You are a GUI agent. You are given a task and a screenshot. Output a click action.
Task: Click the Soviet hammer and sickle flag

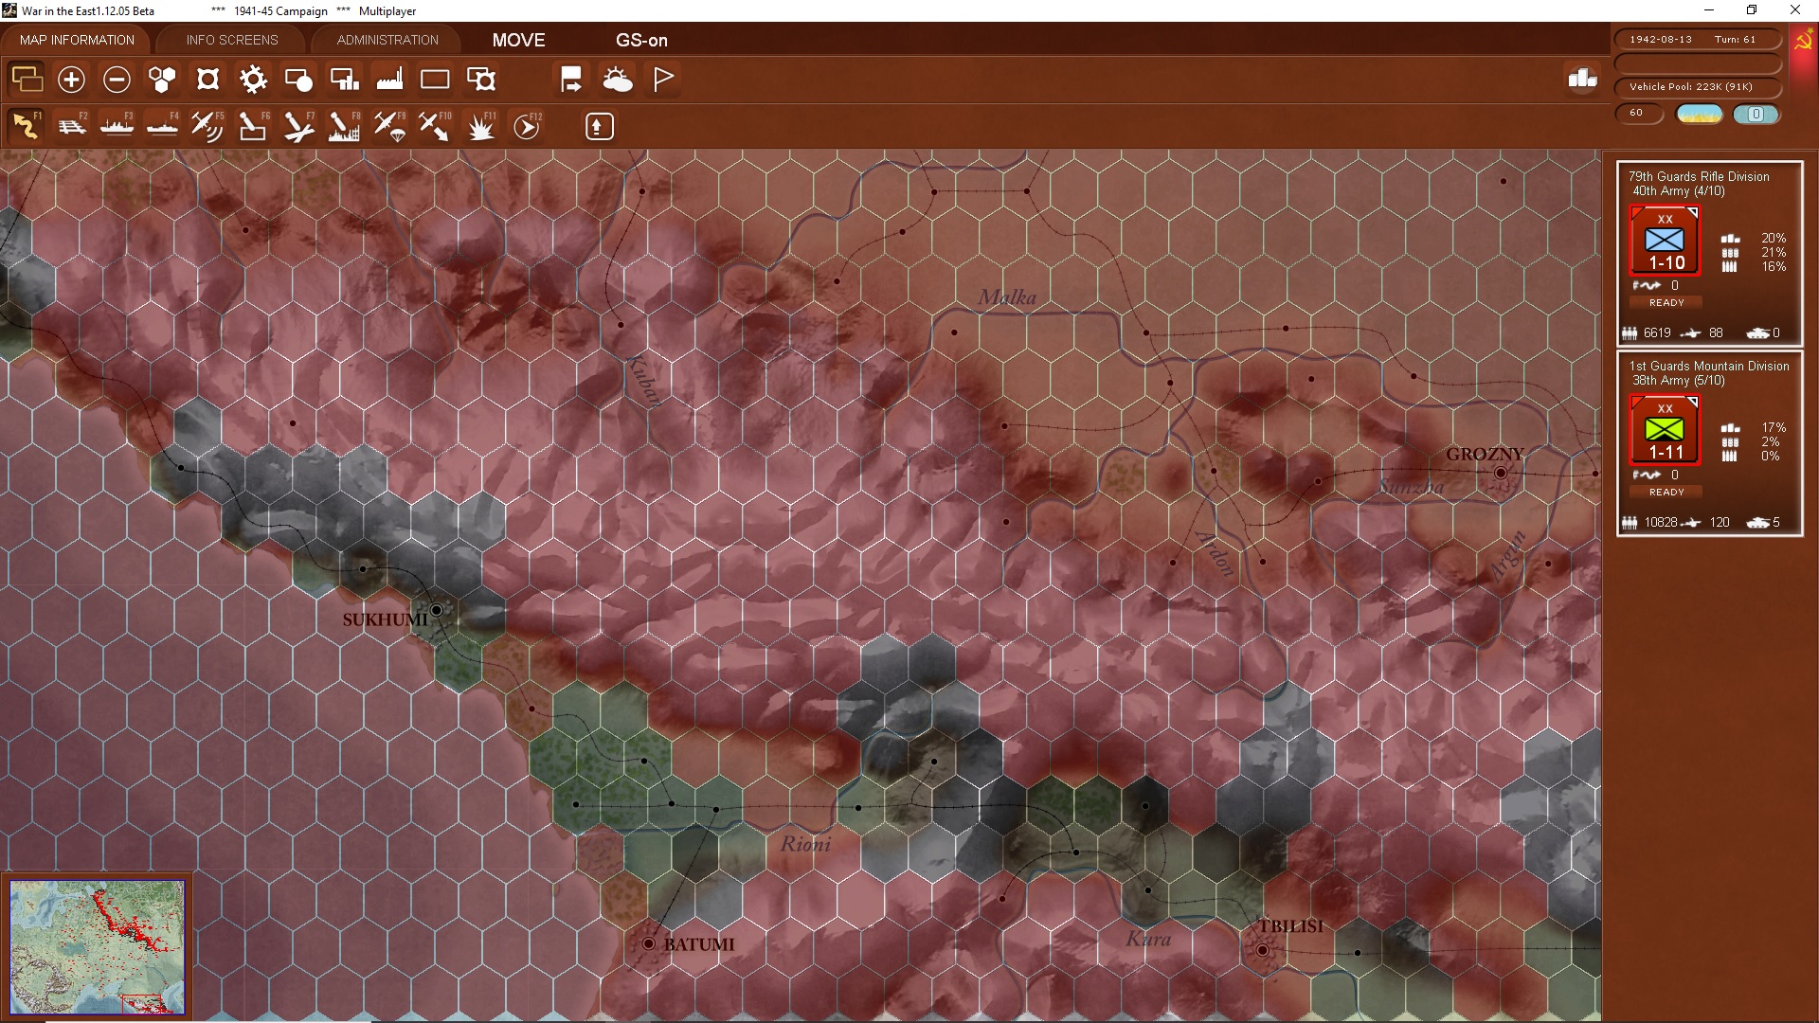coord(1804,41)
